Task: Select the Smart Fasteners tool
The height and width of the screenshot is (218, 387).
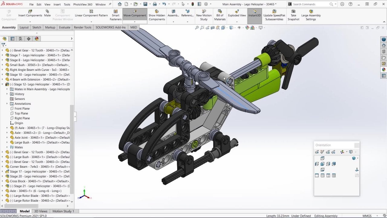Action: (x=115, y=15)
